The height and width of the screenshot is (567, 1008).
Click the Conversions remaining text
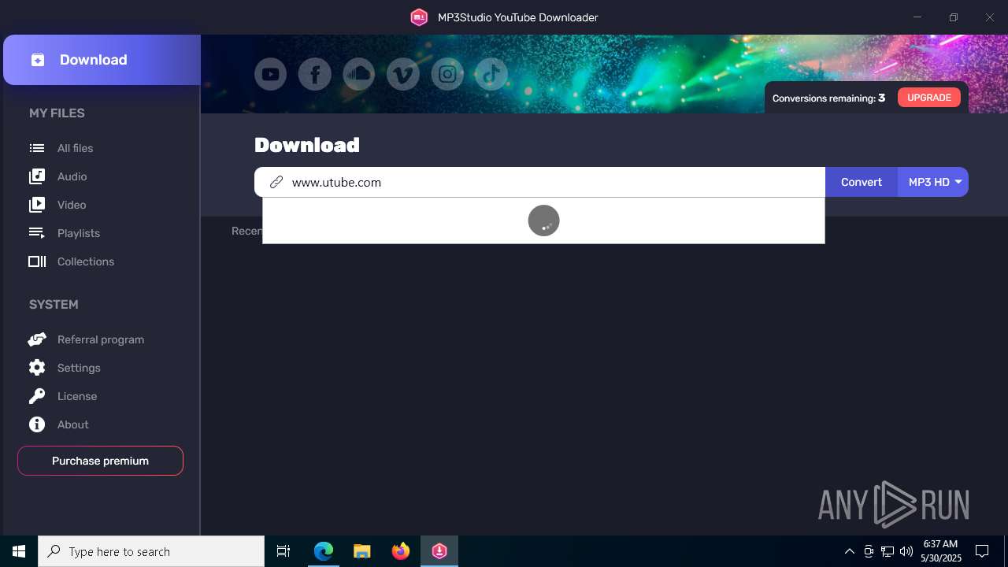pyautogui.click(x=828, y=98)
